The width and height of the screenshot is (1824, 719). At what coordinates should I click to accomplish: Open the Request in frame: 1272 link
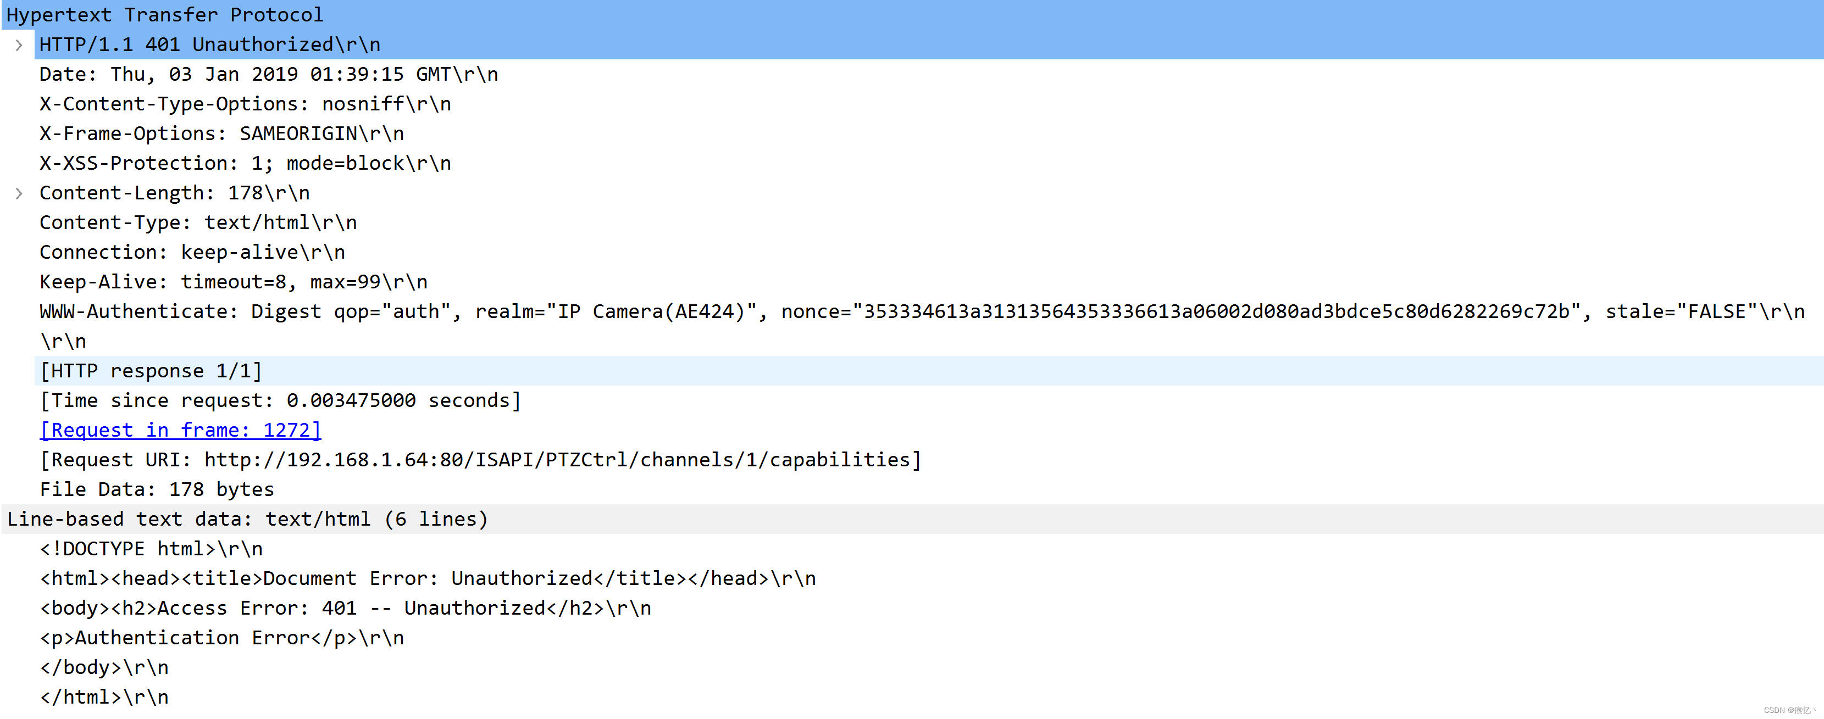pos(180,430)
